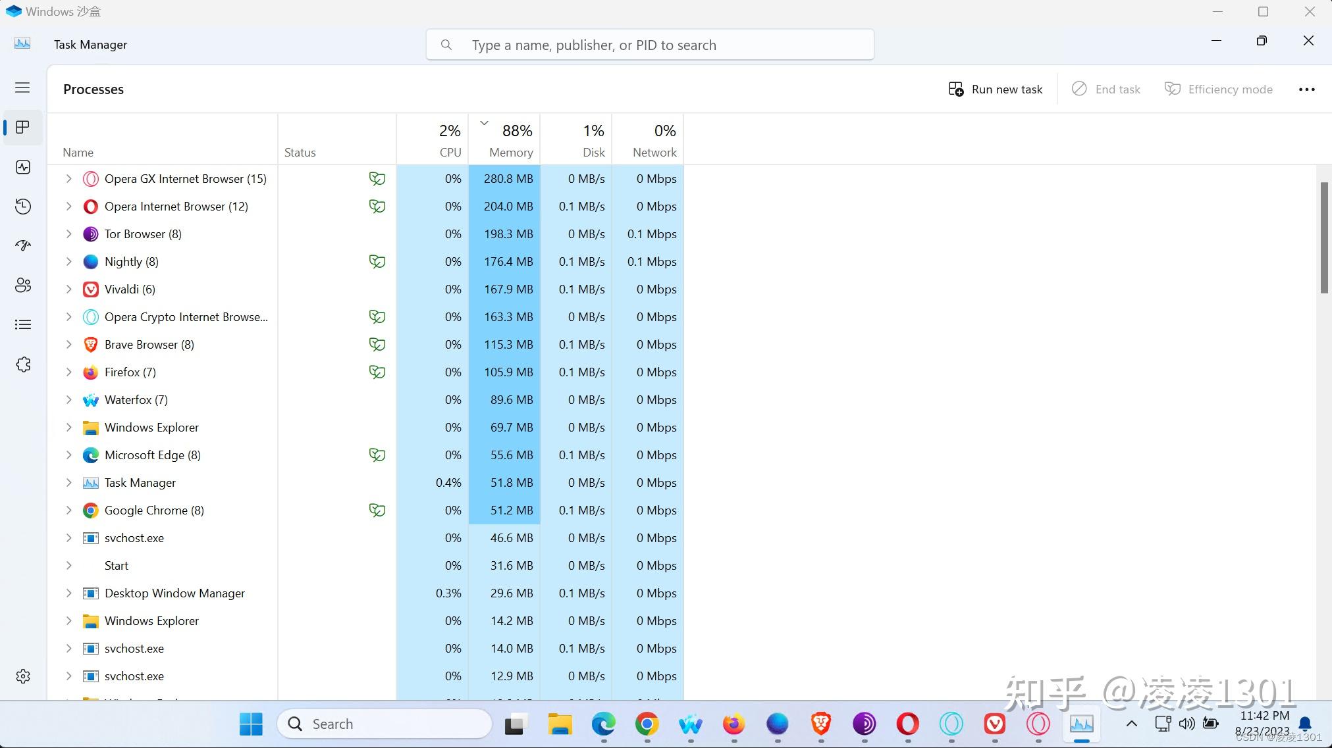Open Performance view in the sidebar
Viewport: 1332px width, 748px height.
coord(22,167)
